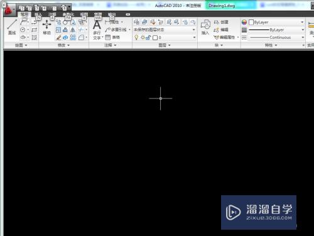Open the 线性 dimension dropdown arrow

[122, 22]
